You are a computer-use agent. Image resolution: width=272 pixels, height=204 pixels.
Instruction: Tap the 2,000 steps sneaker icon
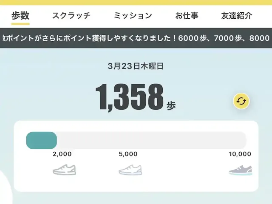click(x=64, y=170)
